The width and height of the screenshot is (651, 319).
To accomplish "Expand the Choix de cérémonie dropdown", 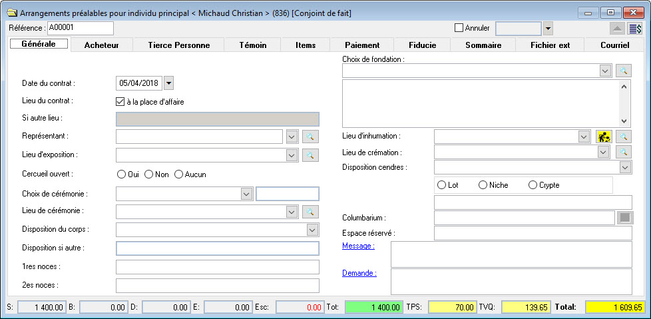I will pos(246,194).
